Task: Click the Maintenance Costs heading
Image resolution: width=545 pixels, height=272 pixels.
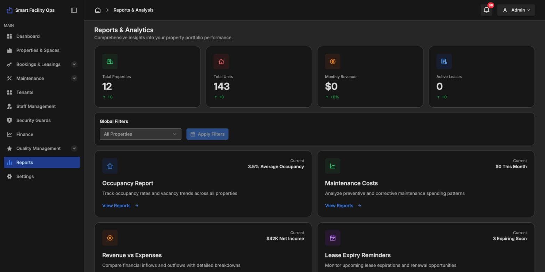Action: click(351, 183)
